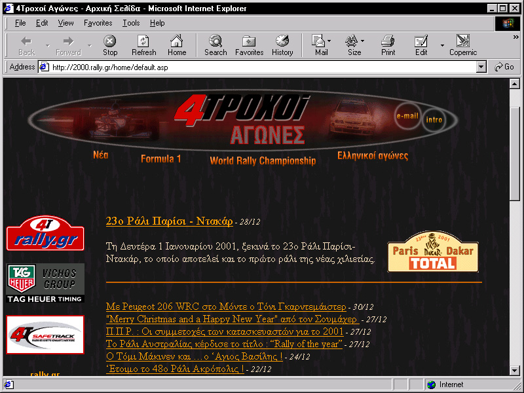The image size is (524, 393).
Task: Click the scrollbar down arrow
Action: point(515,370)
